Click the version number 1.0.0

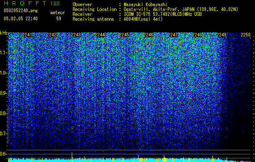pyautogui.click(x=55, y=4)
